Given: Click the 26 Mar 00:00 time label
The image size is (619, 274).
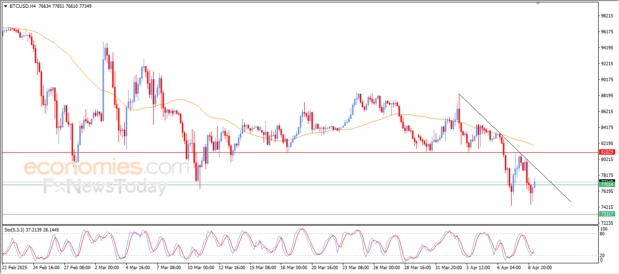Looking at the screenshot, I should 386,267.
